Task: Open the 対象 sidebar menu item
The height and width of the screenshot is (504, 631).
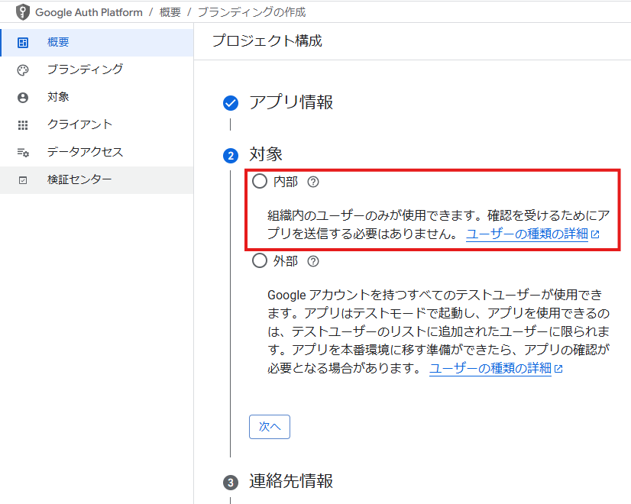Action: click(x=96, y=97)
